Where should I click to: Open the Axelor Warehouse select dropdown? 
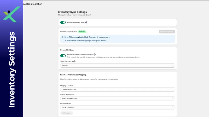point(117,99)
